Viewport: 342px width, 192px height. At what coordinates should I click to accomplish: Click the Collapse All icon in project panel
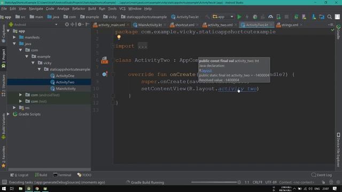(x=73, y=25)
